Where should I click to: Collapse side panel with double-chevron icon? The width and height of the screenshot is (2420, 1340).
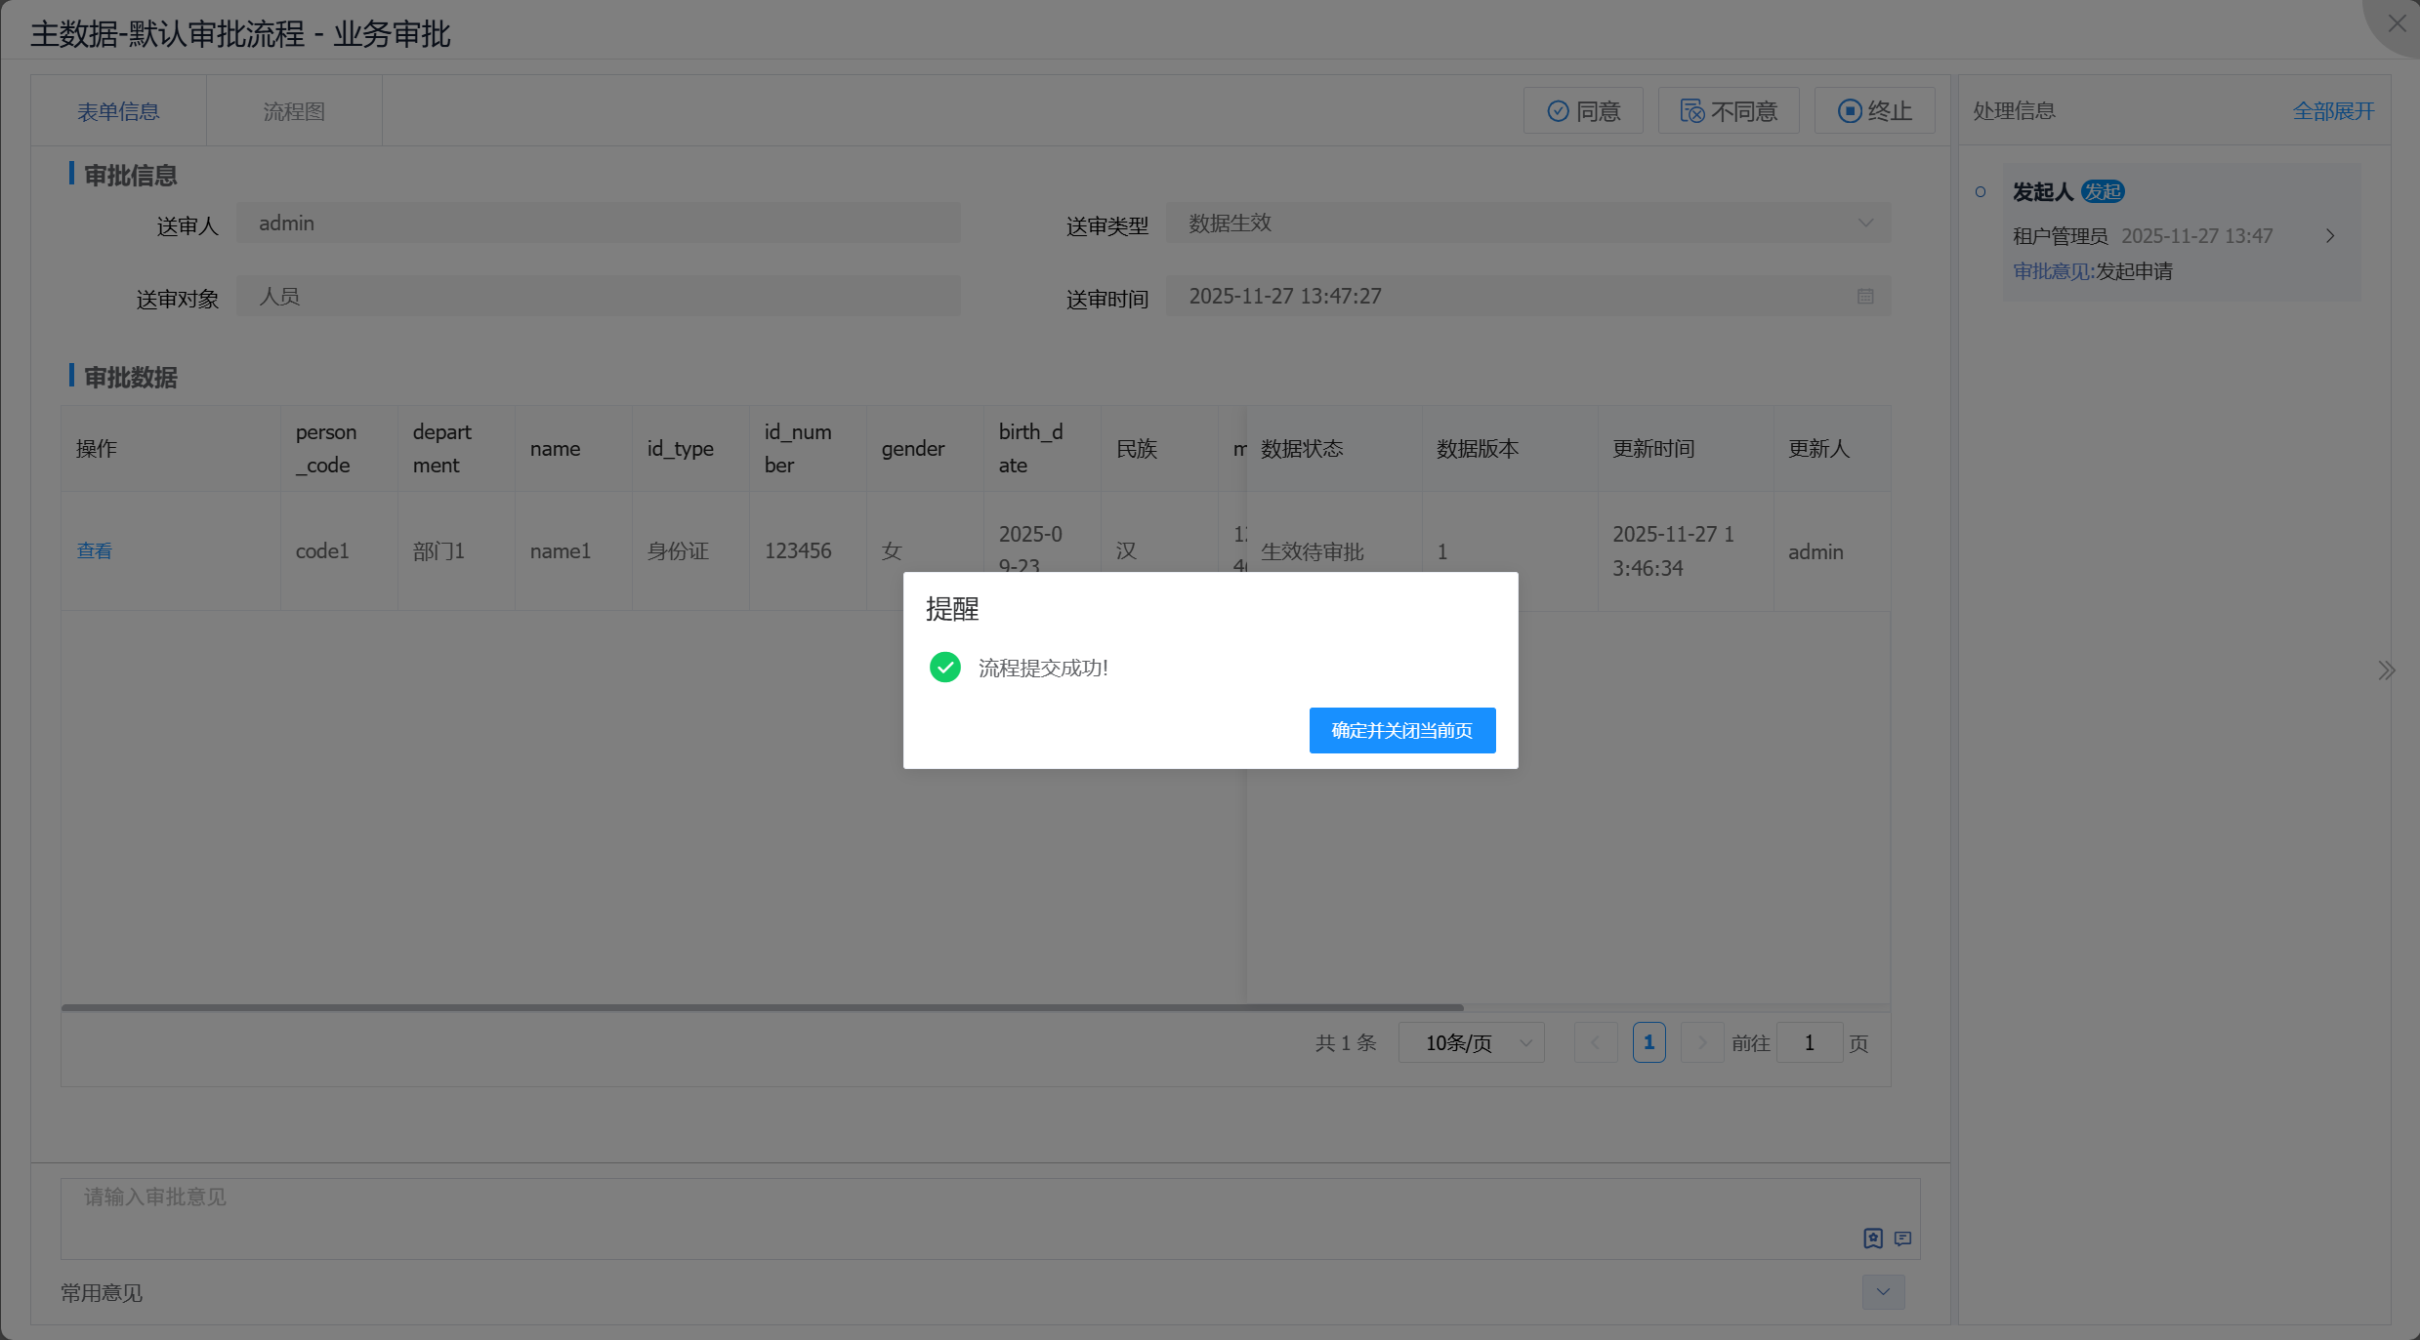click(2386, 670)
